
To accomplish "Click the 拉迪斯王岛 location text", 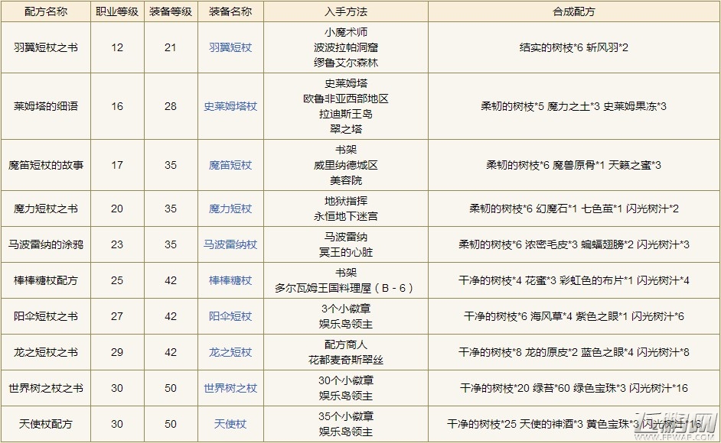I will (346, 113).
